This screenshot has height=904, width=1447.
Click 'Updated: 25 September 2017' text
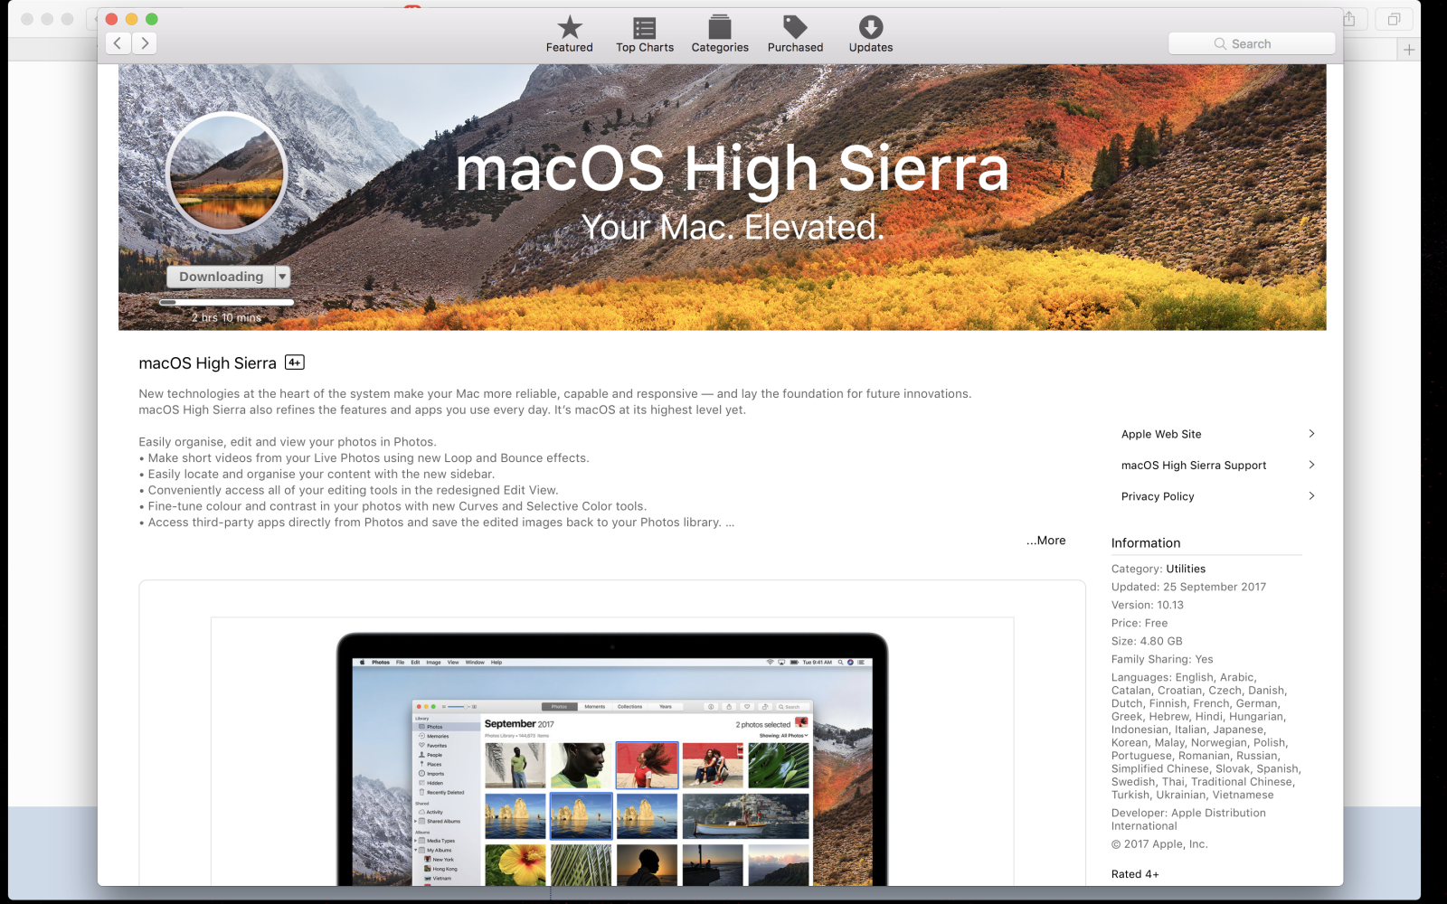[1189, 587]
